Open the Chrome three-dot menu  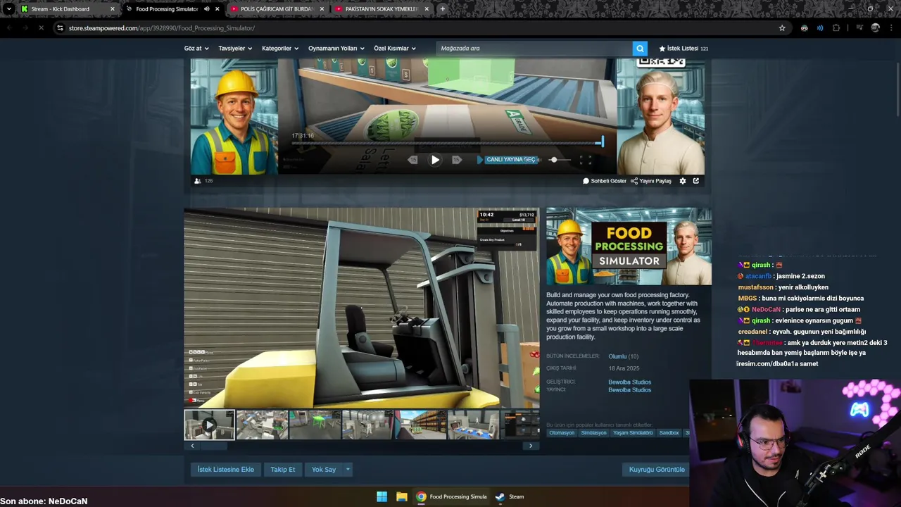pos(890,28)
